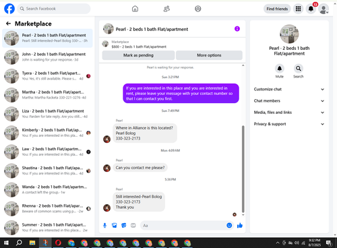Image resolution: width=337 pixels, height=248 pixels.
Task: Search in conversation with the magnifier icon
Action: tap(299, 69)
